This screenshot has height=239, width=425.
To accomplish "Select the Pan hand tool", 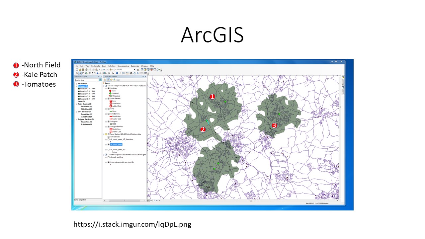I will click(x=83, y=73).
